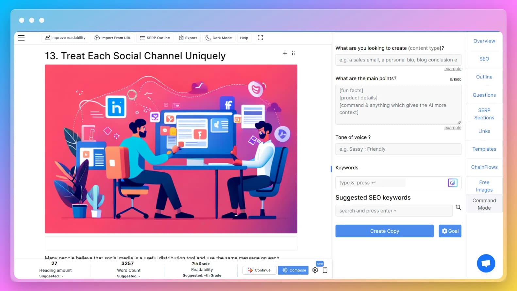Click the example link under content type

[x=453, y=69]
